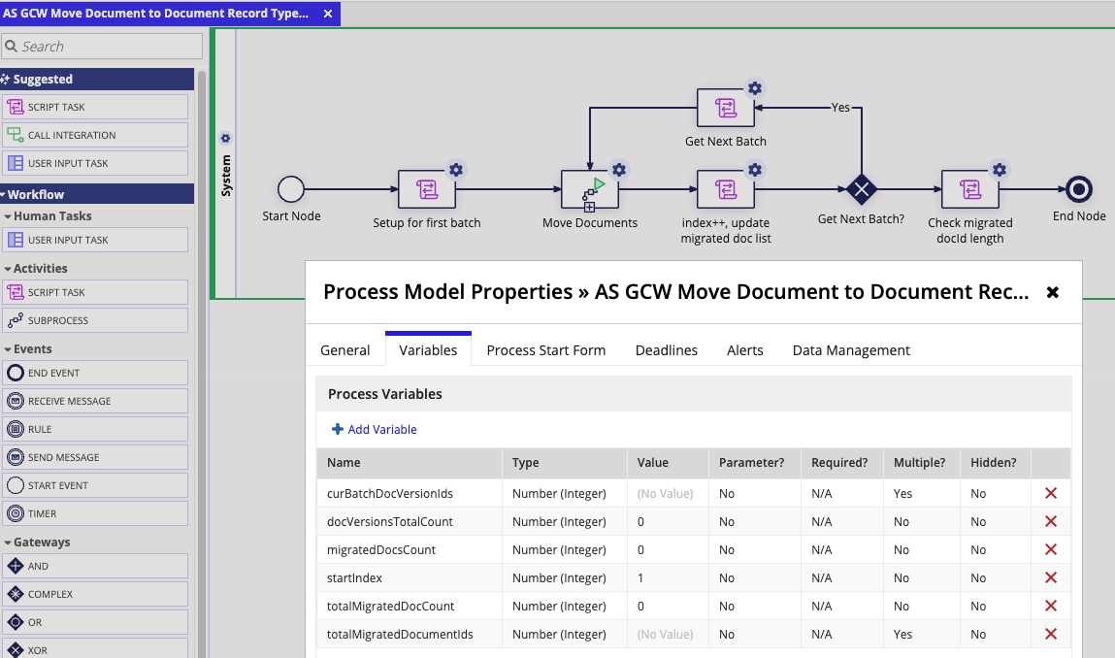Click the Yes flow label
This screenshot has height=658, width=1115.
[x=840, y=108]
